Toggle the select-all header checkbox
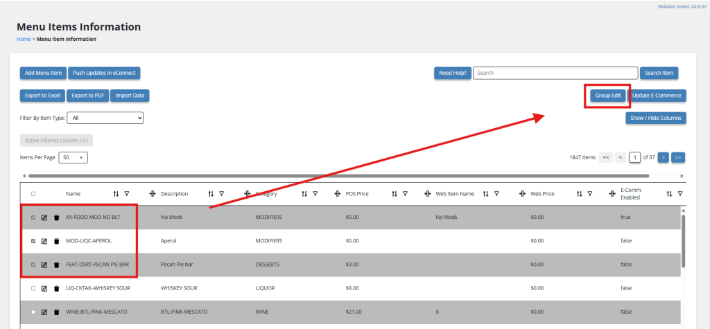710x329 pixels. (x=33, y=194)
